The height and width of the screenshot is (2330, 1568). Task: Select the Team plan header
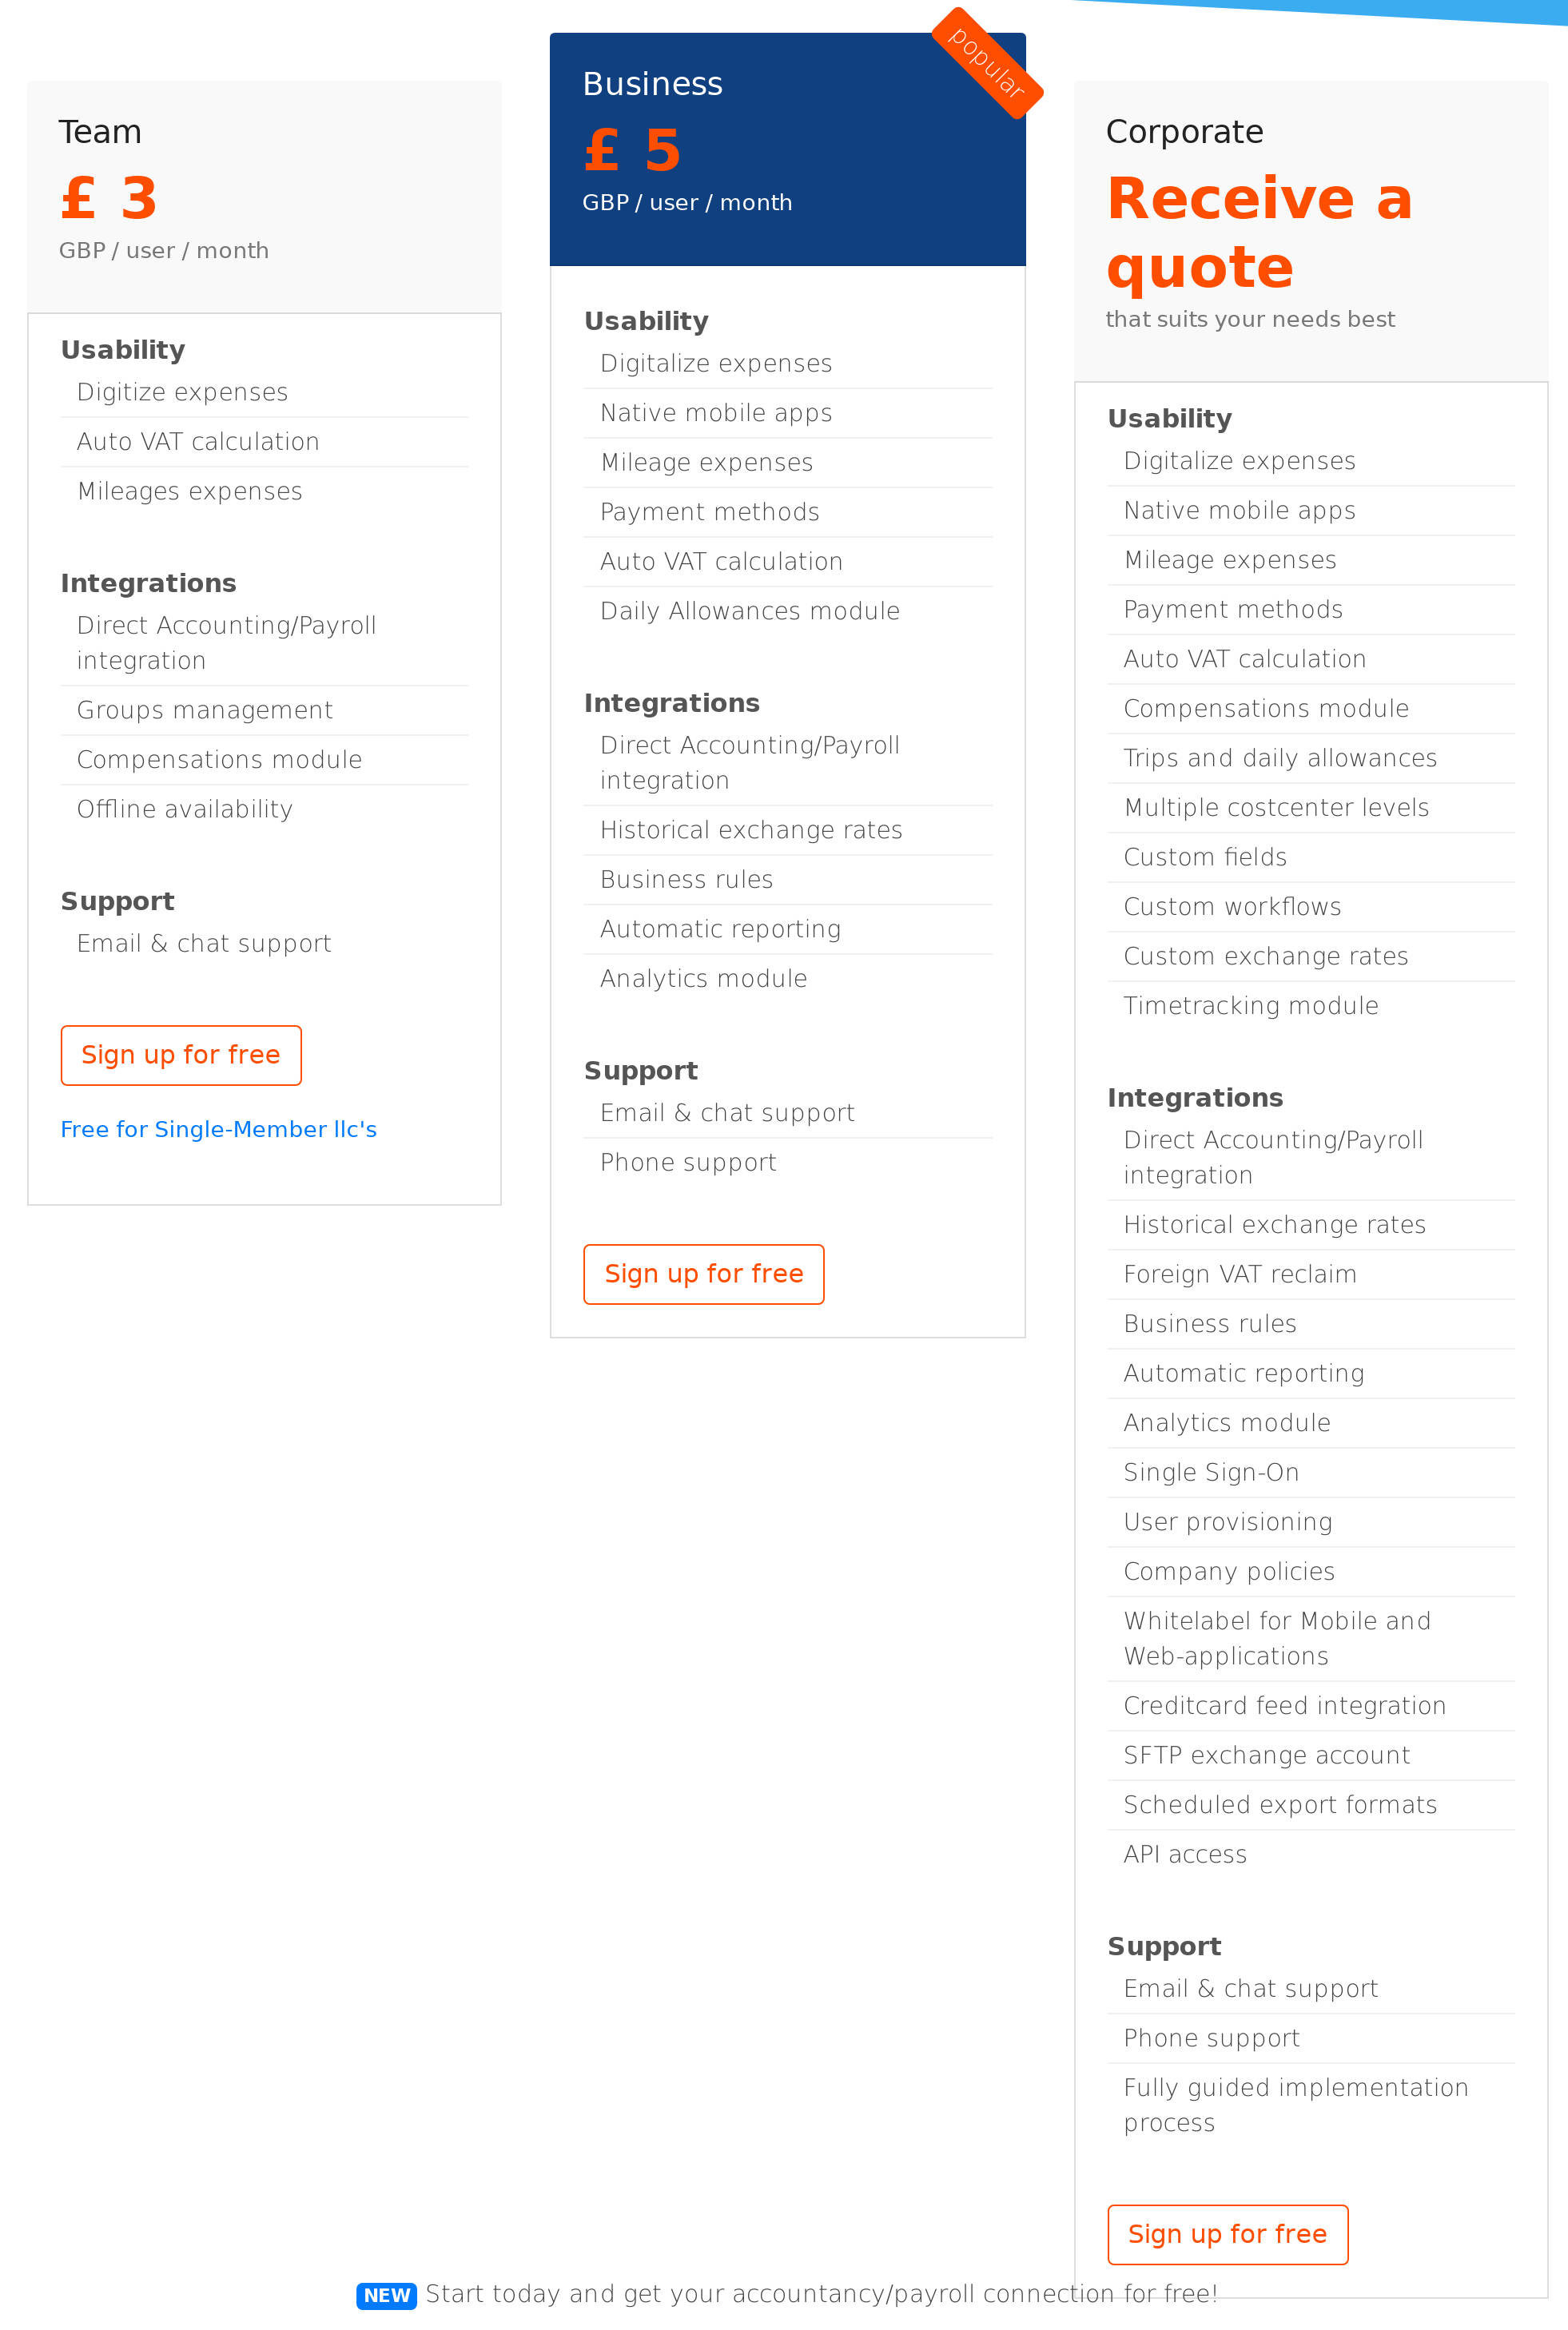click(x=100, y=131)
